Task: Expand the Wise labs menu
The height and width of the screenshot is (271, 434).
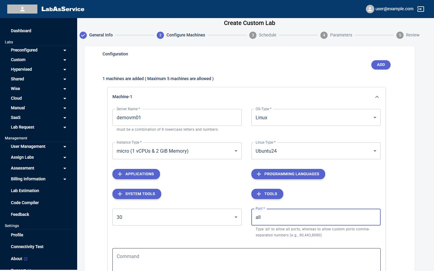Action: pos(38,89)
